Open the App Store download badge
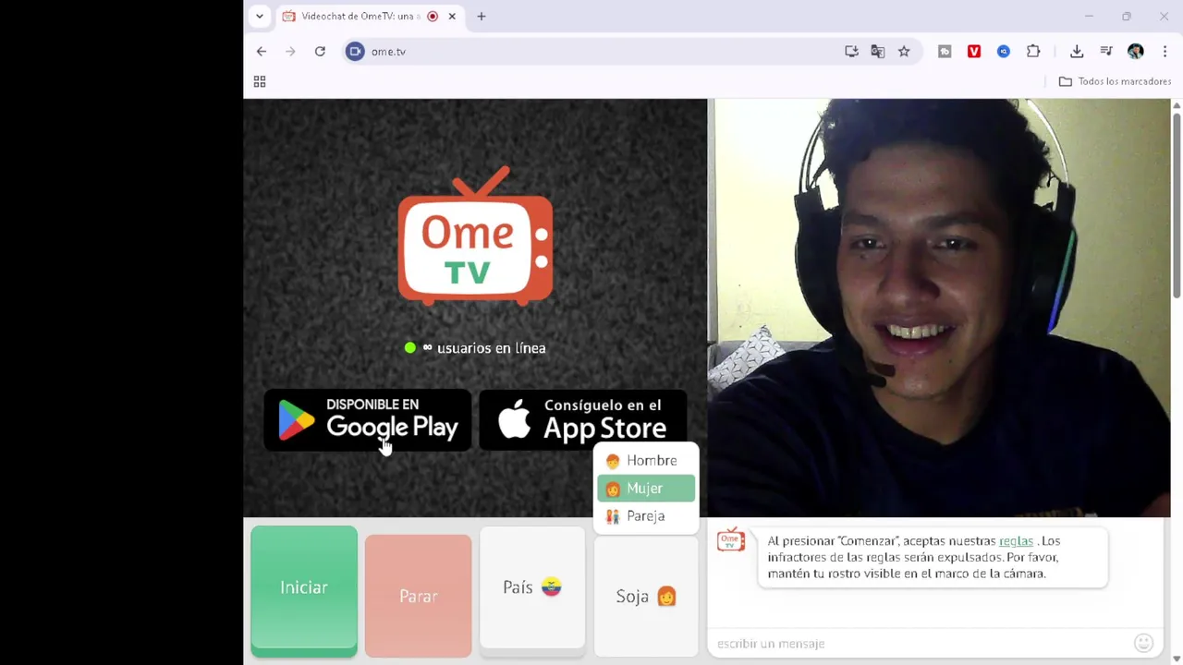Viewport: 1183px width, 665px height. pos(583,420)
